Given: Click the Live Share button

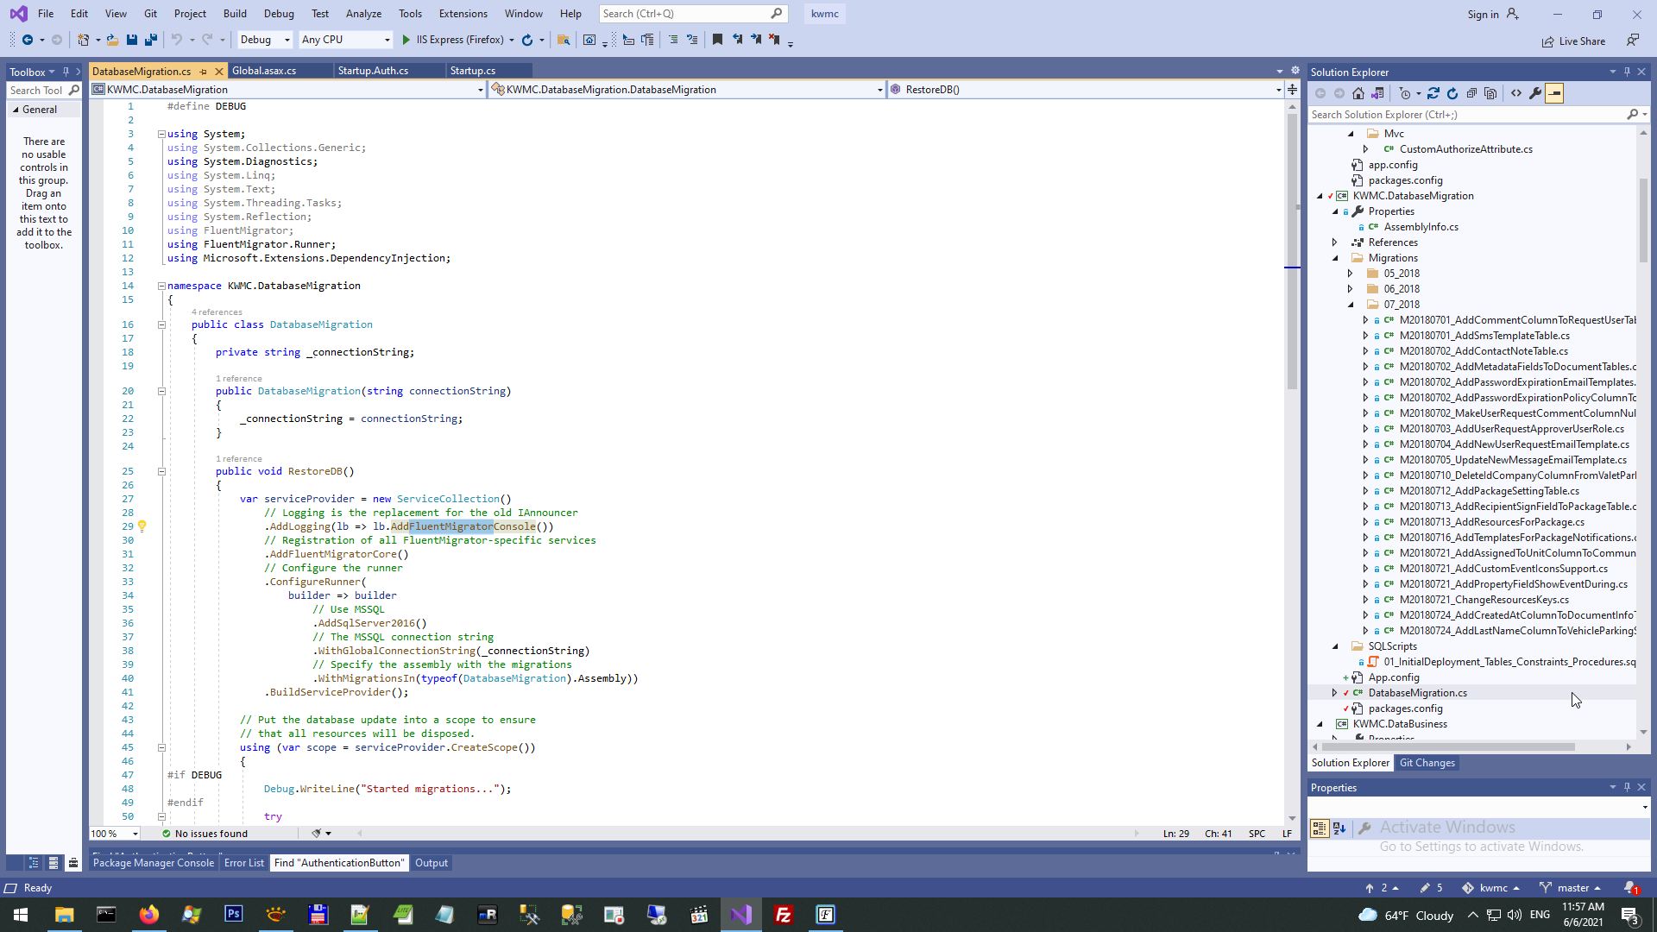Looking at the screenshot, I should coord(1574,41).
